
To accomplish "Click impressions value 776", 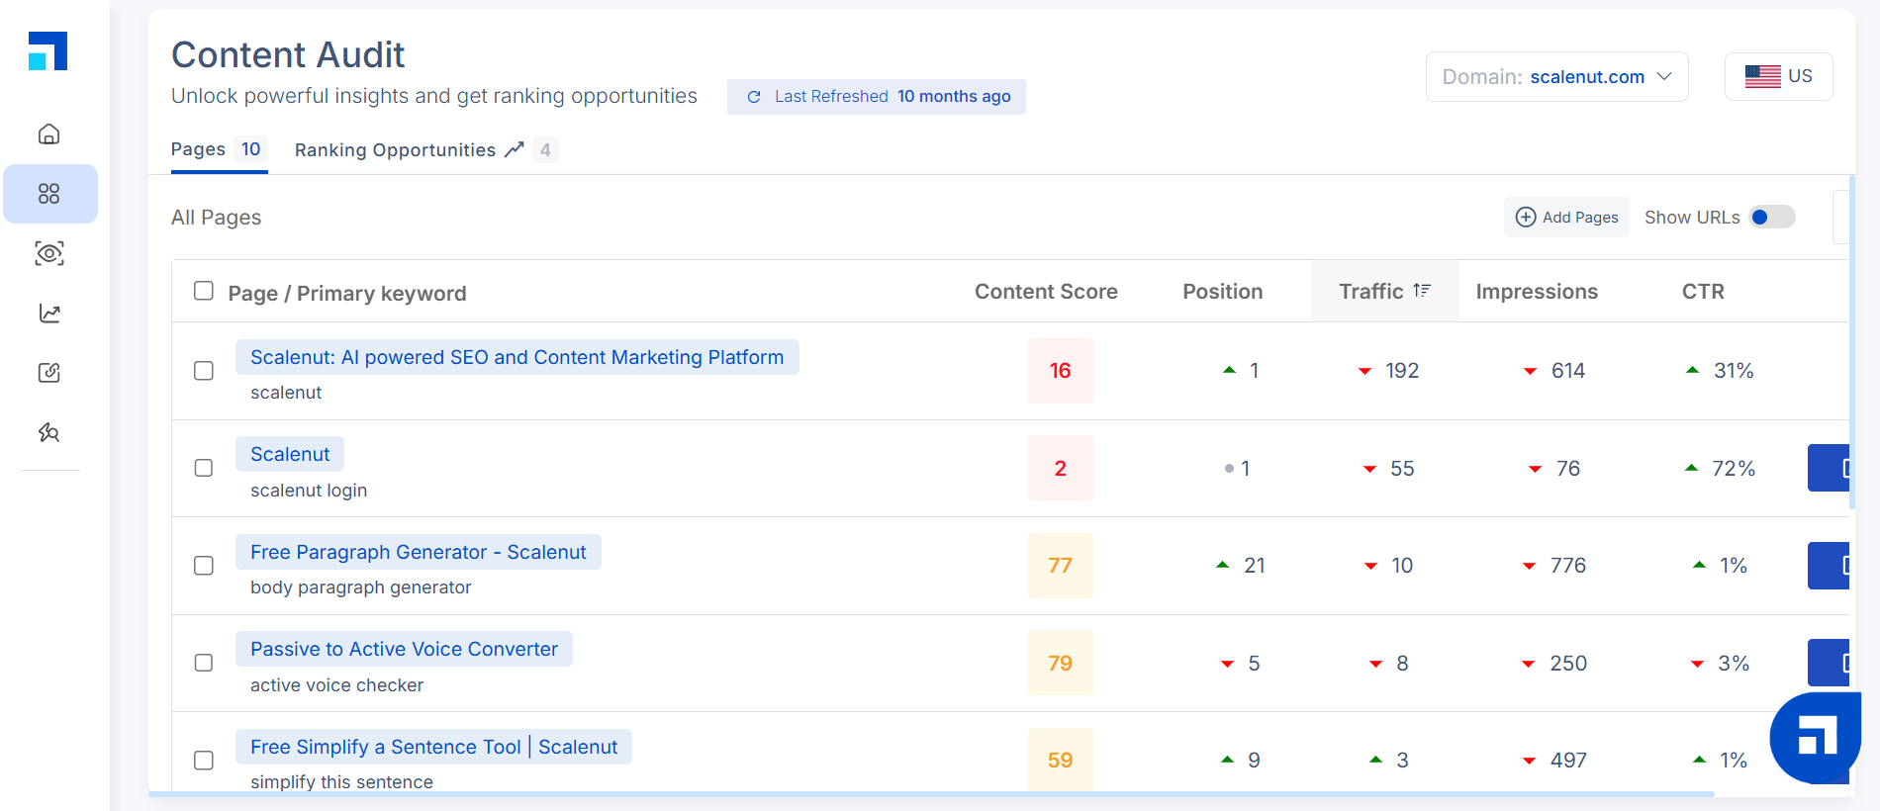I will (x=1568, y=566).
